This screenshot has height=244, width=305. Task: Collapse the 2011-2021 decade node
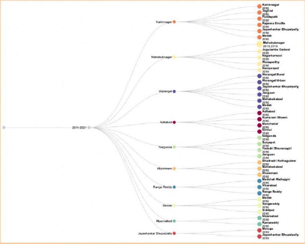tap(89, 128)
